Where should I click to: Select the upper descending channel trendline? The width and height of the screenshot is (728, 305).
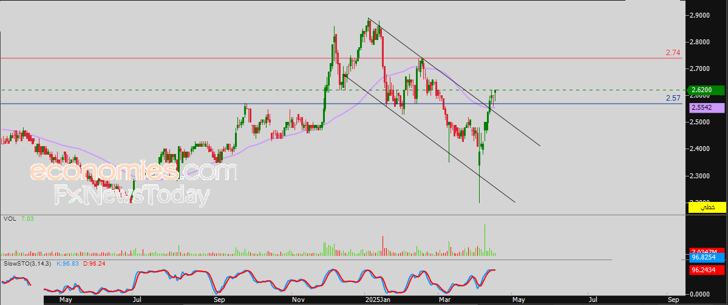(454, 82)
